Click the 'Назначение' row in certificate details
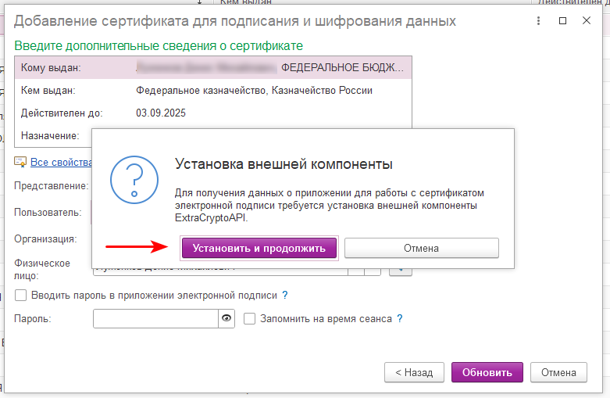The width and height of the screenshot is (610, 398). (51, 135)
